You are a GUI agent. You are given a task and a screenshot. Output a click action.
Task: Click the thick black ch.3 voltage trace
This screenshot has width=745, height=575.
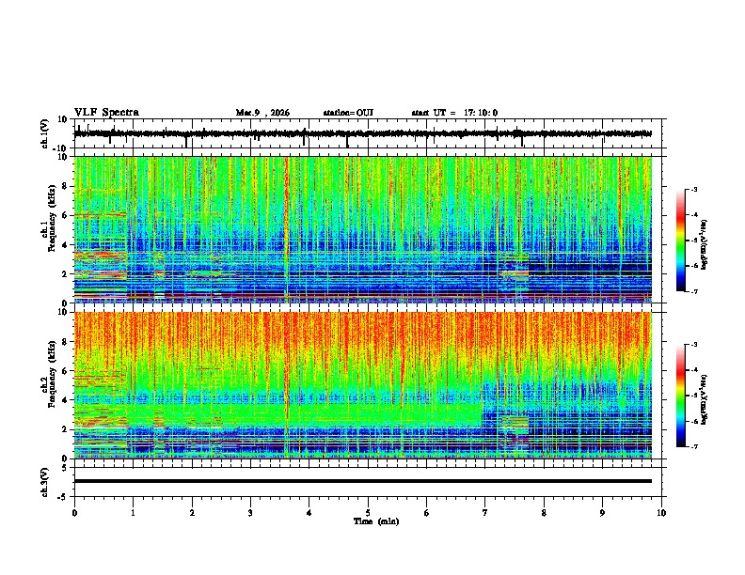(x=362, y=481)
